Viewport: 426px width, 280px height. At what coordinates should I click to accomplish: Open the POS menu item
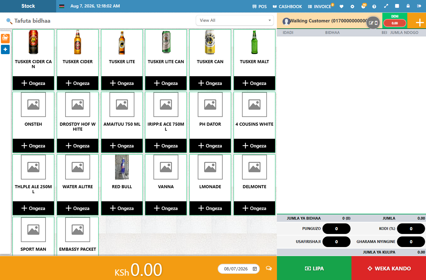pyautogui.click(x=259, y=6)
